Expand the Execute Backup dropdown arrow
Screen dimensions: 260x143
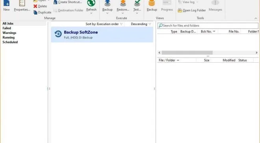pyautogui.click(x=107, y=13)
